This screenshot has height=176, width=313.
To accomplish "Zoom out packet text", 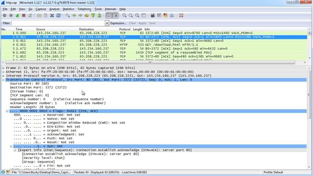I will (x=131, y=16).
